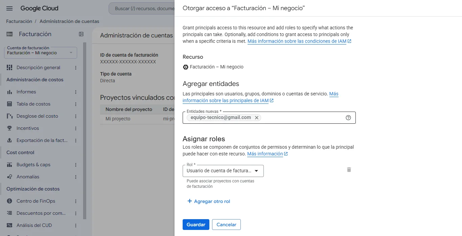Viewport: 462px width, 236px height.
Task: Open more options for Anomalías
Action: (76, 177)
